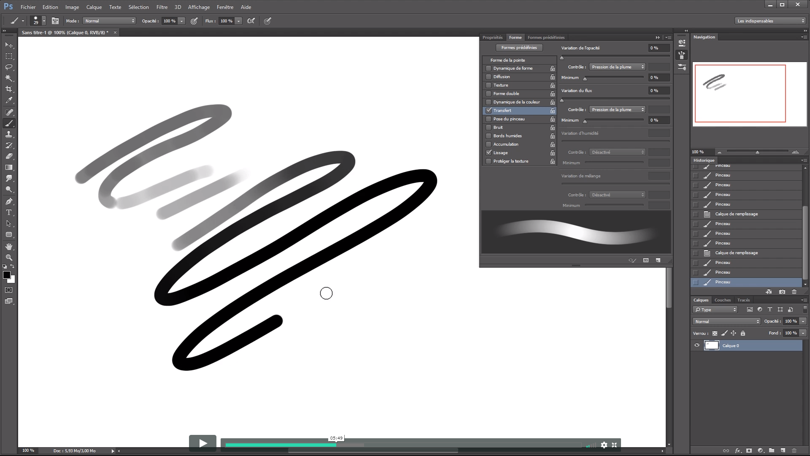
Task: Select the Hand tool
Action: [9, 246]
